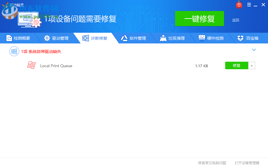The height and width of the screenshot is (168, 268).
Task: Open the hamburger menu in the title bar
Action: (249, 5)
